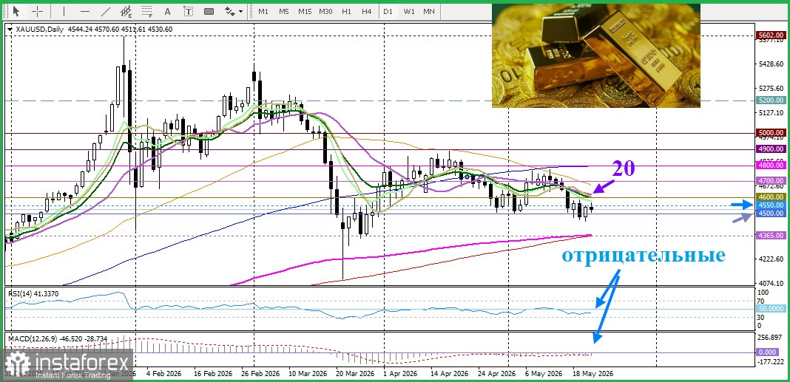The image size is (790, 382).
Task: Expand the XAUUSD,Daily chart title arrow
Action: [10, 30]
